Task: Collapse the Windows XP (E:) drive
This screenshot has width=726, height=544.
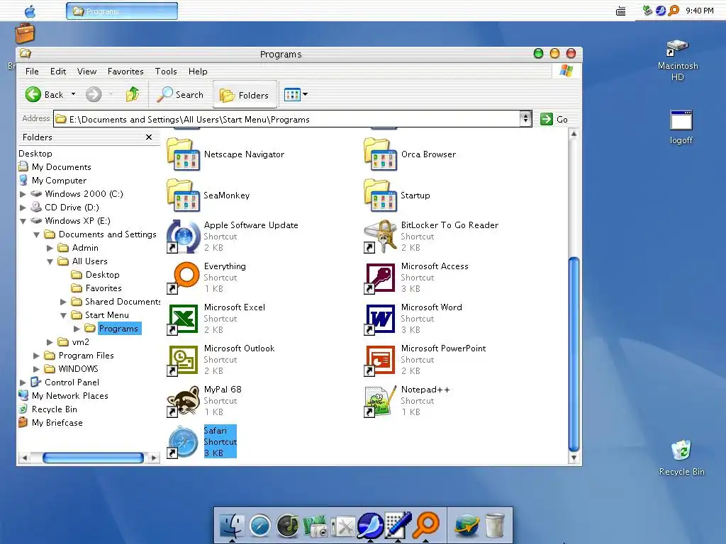Action: pyautogui.click(x=23, y=221)
